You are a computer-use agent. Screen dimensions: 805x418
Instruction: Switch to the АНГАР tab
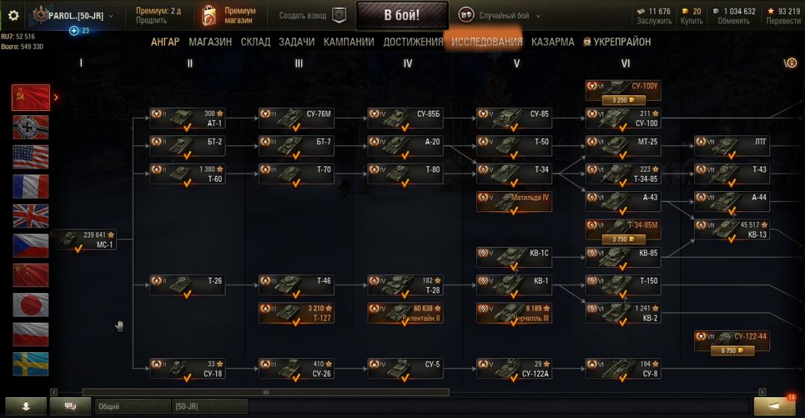point(165,42)
